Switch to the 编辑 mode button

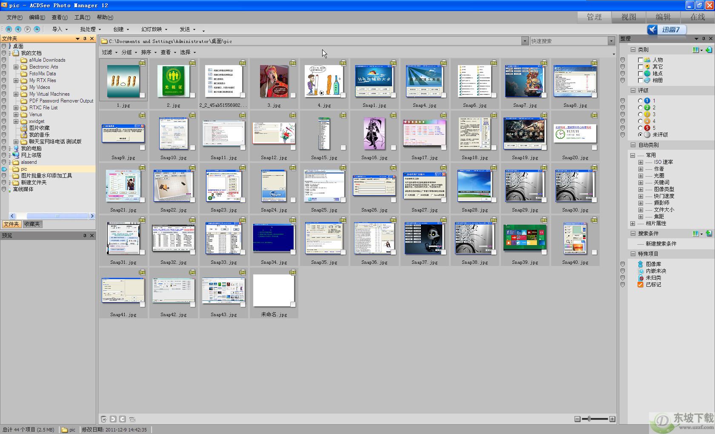pyautogui.click(x=663, y=17)
